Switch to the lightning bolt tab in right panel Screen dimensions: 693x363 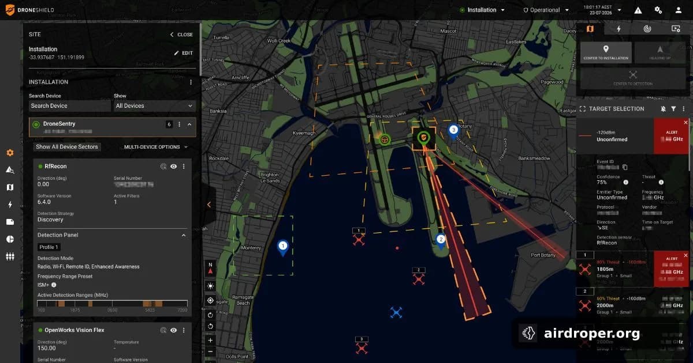[x=619, y=29]
